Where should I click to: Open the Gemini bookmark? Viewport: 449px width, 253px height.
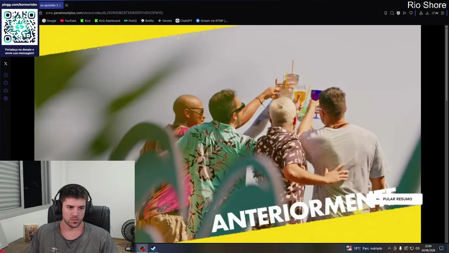pyautogui.click(x=165, y=21)
